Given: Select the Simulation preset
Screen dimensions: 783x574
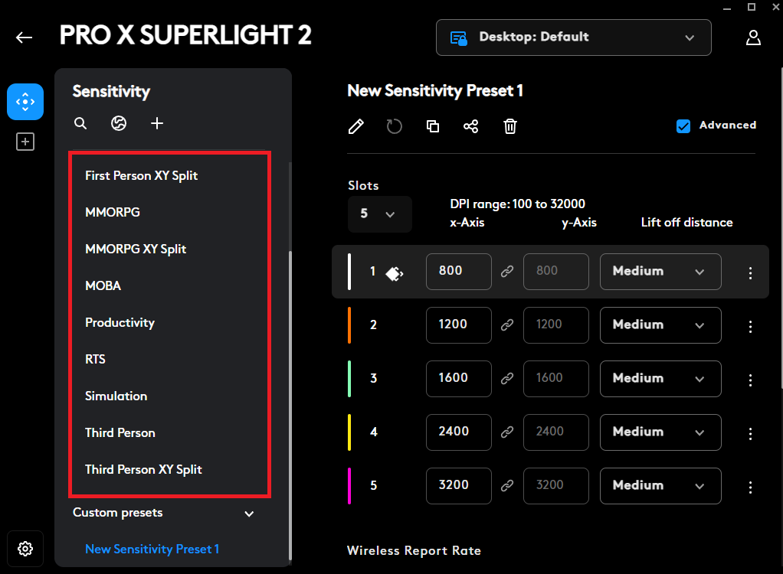Looking at the screenshot, I should (x=116, y=396).
